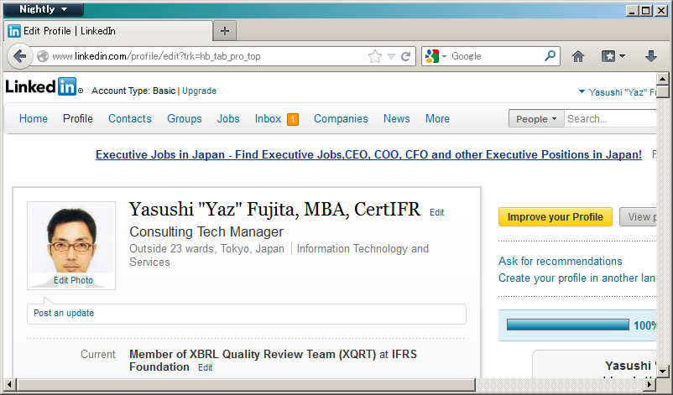
Task: Open the Home menu item
Action: point(34,119)
